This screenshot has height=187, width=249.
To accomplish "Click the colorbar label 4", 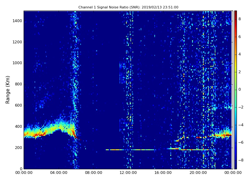I will [x=240, y=54].
